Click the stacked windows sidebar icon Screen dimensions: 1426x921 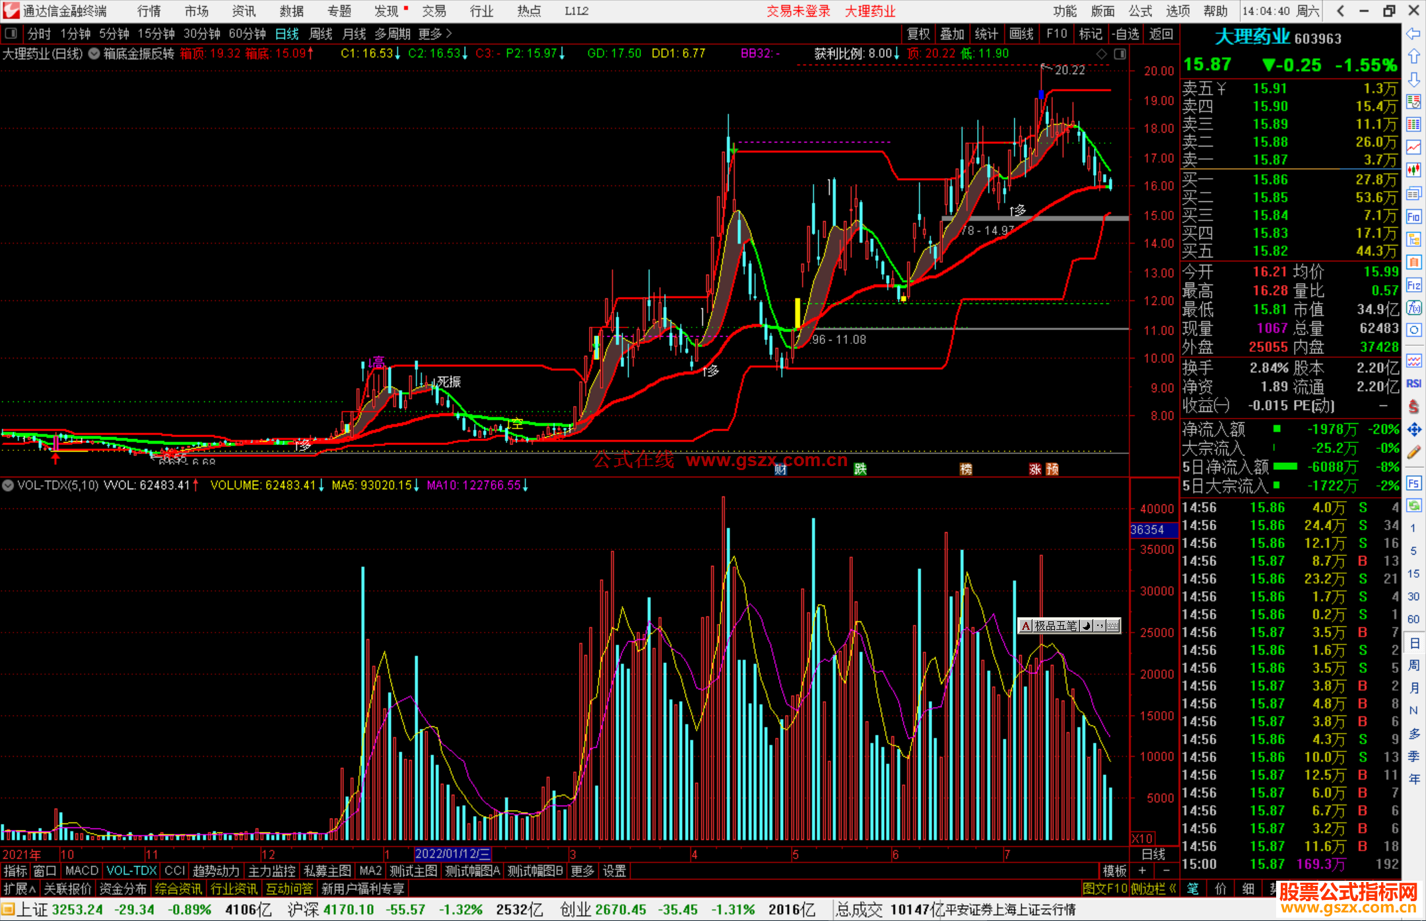[1413, 193]
